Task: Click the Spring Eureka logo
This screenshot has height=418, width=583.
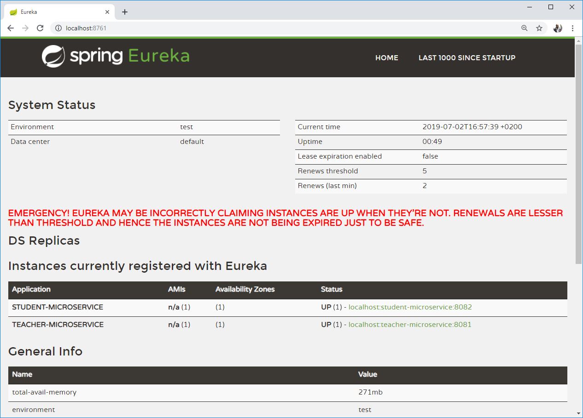Action: click(116, 56)
